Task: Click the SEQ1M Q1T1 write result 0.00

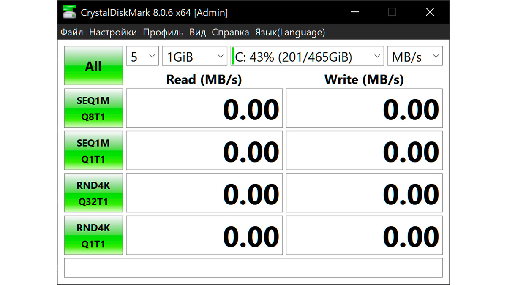Action: tap(364, 150)
